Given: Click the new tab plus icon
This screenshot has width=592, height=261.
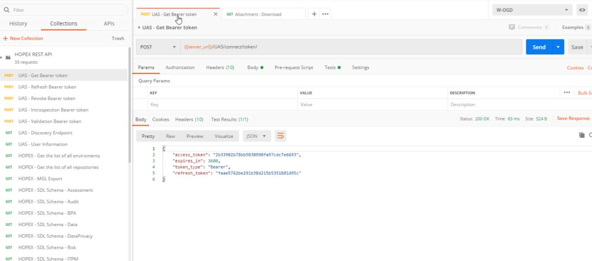Looking at the screenshot, I should tap(314, 14).
